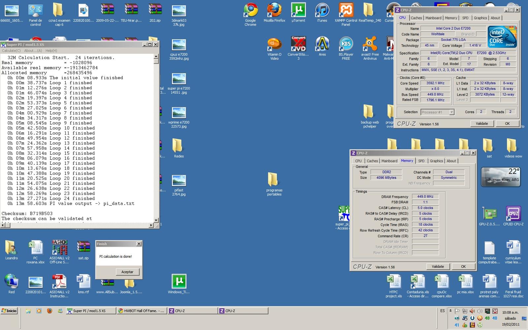Switch to HWBOT Hall Of Fame taskbar button

pyautogui.click(x=142, y=311)
